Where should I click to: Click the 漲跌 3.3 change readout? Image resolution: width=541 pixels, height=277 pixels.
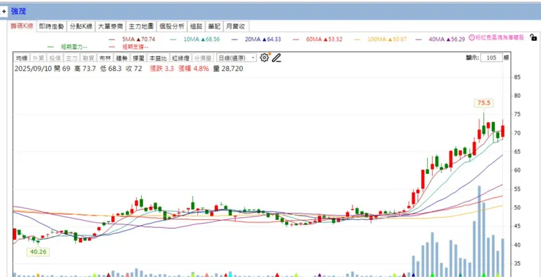click(162, 69)
